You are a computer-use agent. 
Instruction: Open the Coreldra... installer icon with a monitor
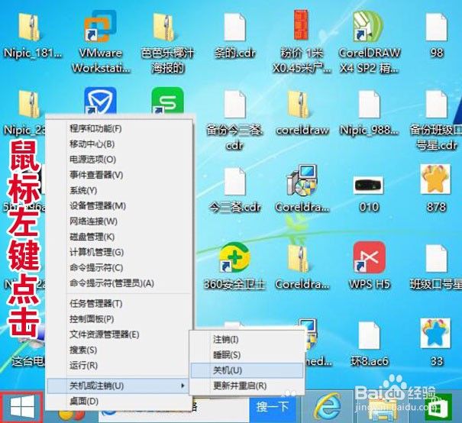pyautogui.click(x=302, y=180)
